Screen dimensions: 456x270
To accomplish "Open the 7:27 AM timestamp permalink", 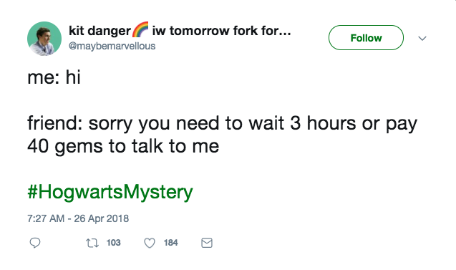I will pos(46,218).
